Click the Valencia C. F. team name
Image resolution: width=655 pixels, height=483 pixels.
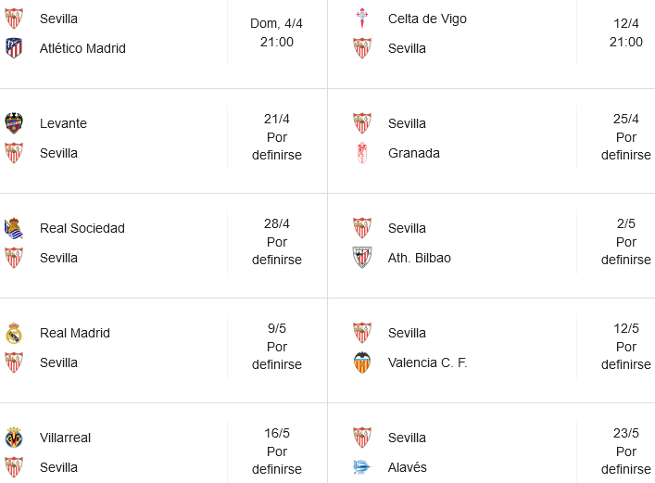[x=428, y=362]
